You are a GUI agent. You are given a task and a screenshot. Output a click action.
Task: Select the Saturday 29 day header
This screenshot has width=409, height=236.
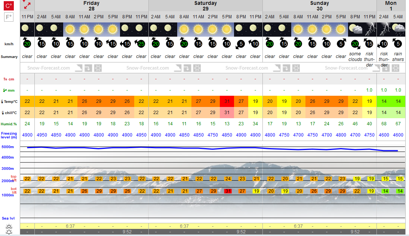206,6
